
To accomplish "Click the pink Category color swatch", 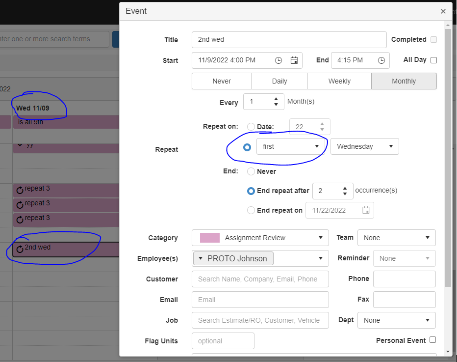I will coord(209,238).
